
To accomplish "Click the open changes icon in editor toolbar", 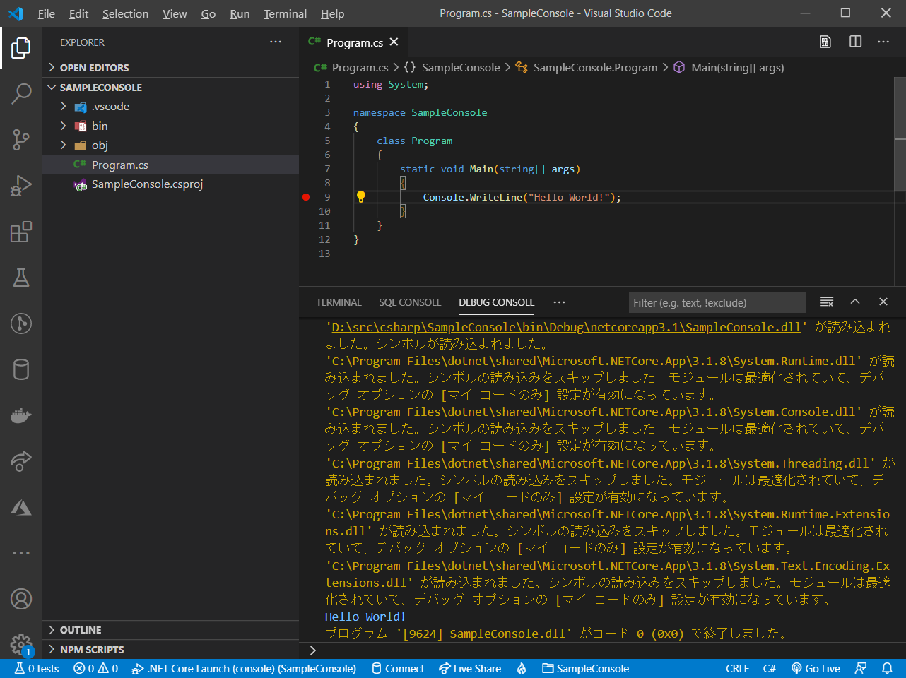I will pyautogui.click(x=825, y=42).
